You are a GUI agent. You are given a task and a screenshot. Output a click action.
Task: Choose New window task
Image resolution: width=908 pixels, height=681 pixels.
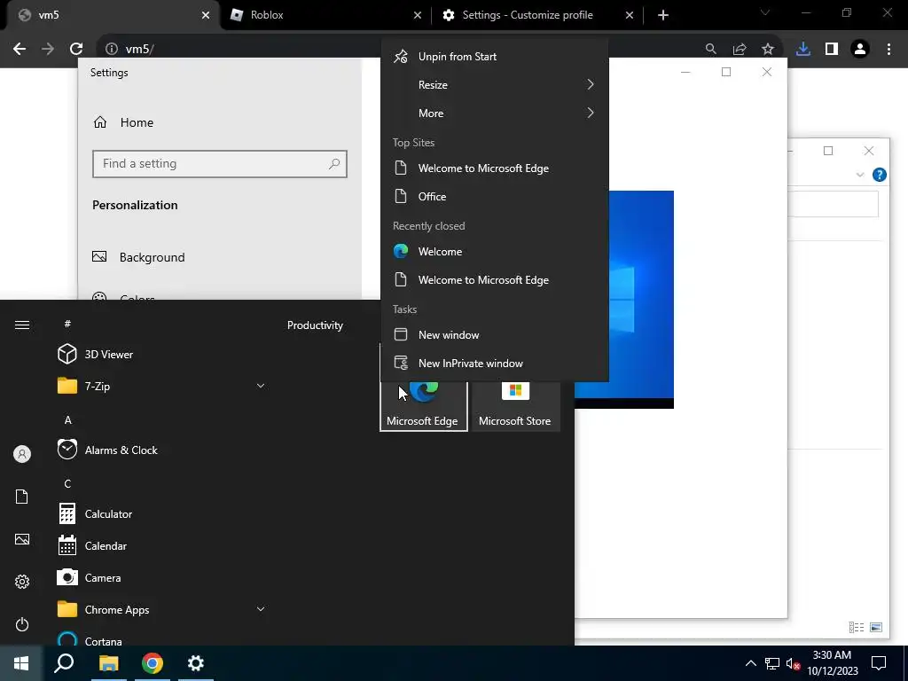coord(495,334)
